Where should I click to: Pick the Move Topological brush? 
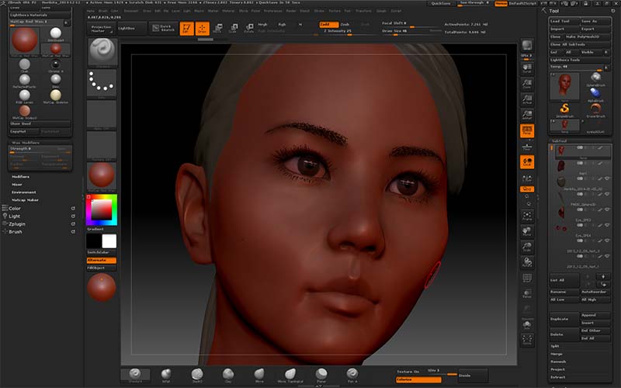click(290, 375)
